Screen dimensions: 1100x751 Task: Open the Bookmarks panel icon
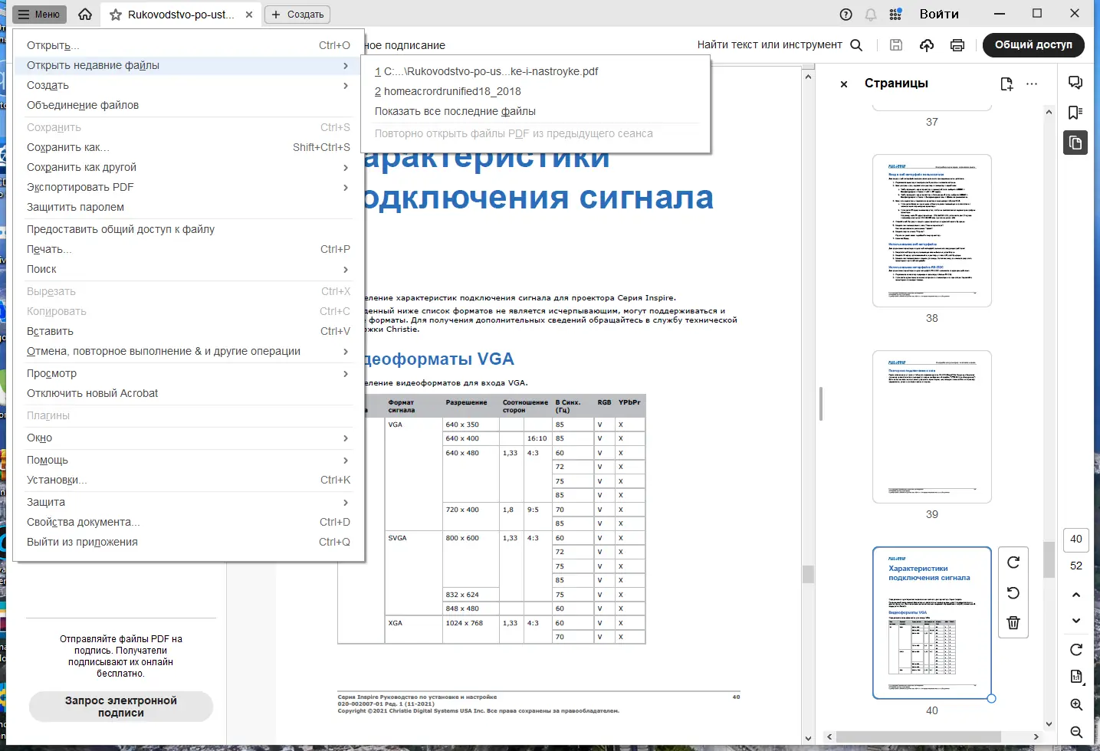1075,113
